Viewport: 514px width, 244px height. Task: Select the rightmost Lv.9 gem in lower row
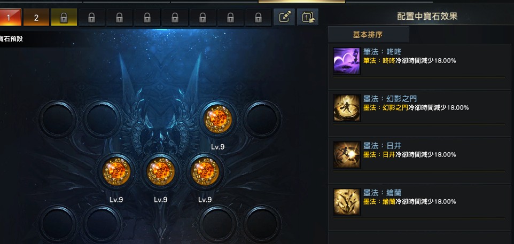pyautogui.click(x=205, y=171)
